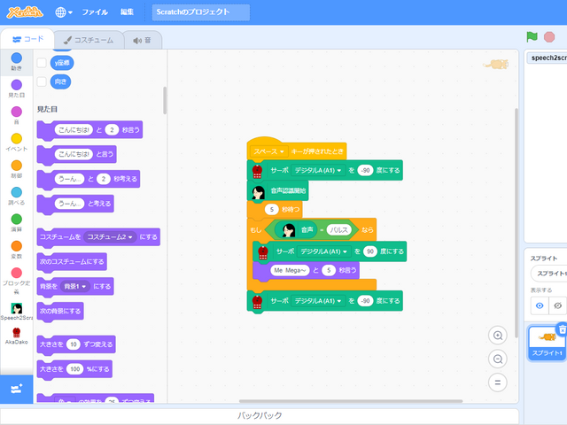
Task: Click the green flag to run
Action: 532,37
